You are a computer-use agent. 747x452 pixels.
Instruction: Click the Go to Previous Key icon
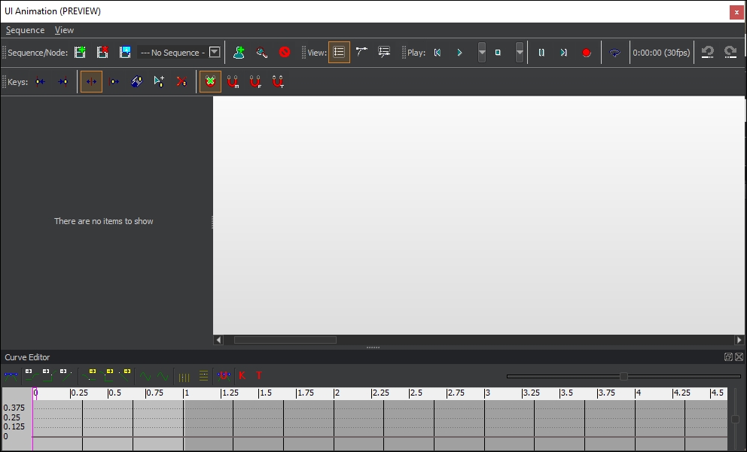41,81
